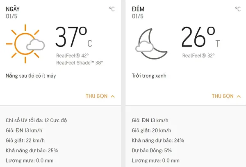Screen dimensions: 246x167
Task: Click the crescent moon night icon
Action: click(x=151, y=44)
